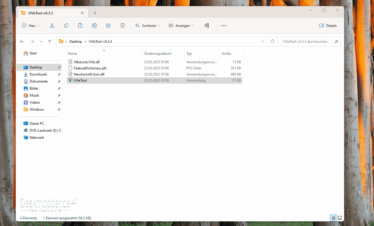
Task: Click the FeatureDictionary.pfs file icon
Action: click(x=70, y=68)
